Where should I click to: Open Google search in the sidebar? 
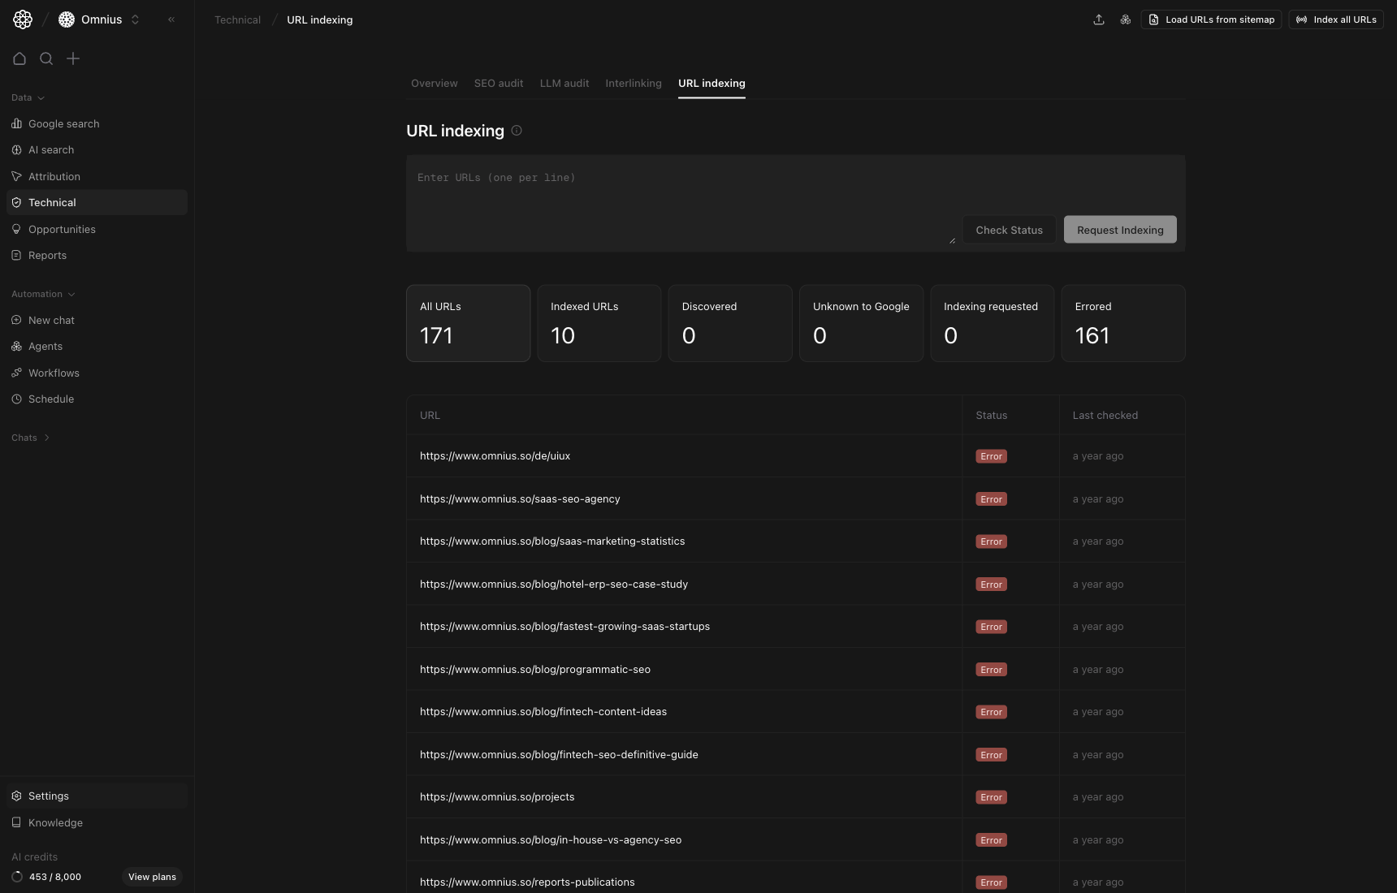[63, 123]
